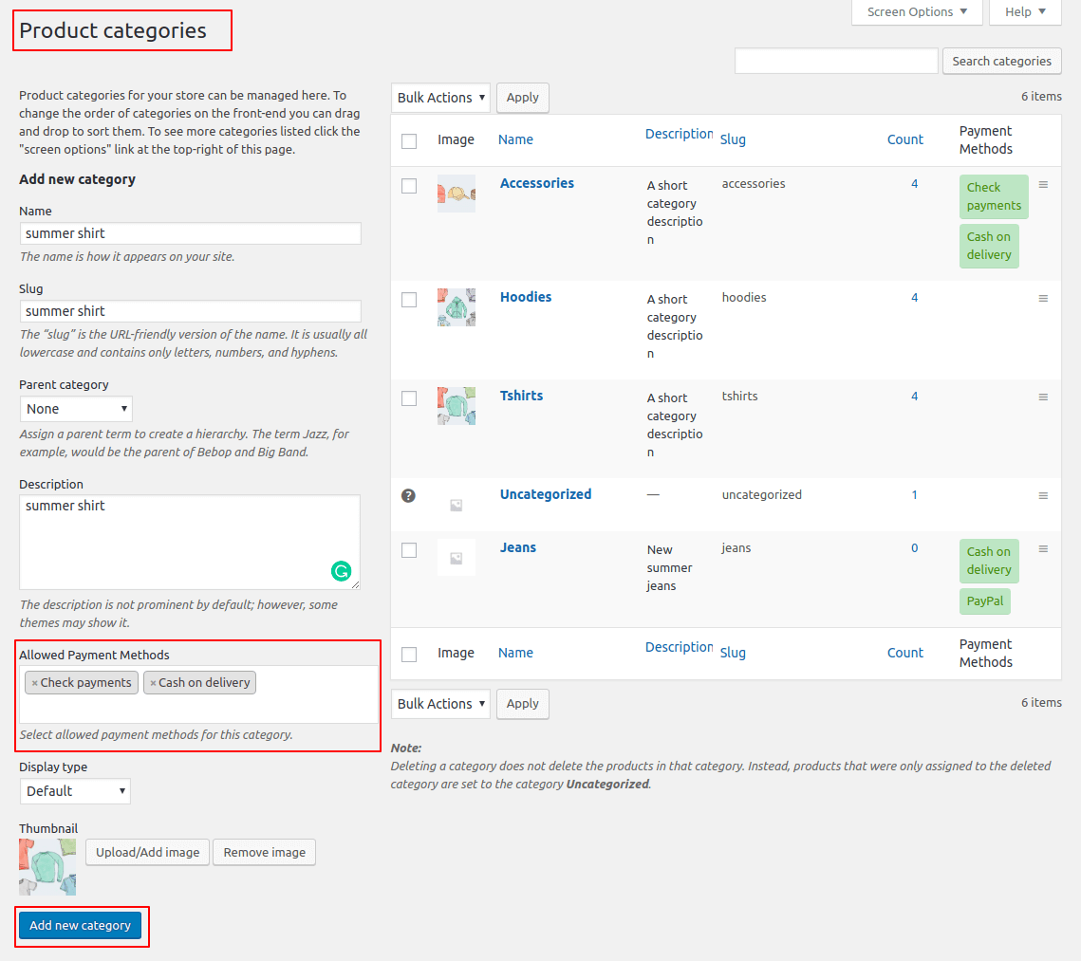Open the Help tab

[1025, 12]
